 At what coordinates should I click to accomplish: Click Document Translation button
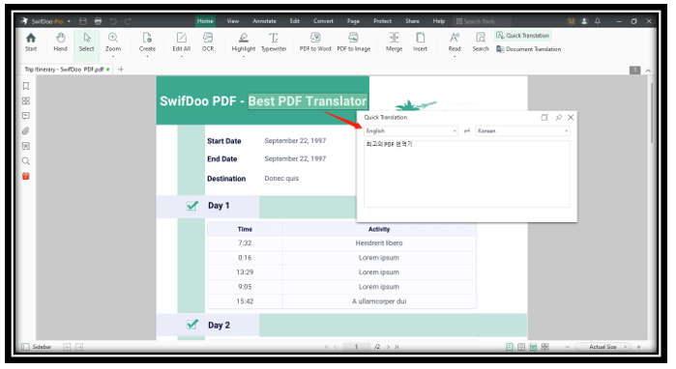[529, 49]
